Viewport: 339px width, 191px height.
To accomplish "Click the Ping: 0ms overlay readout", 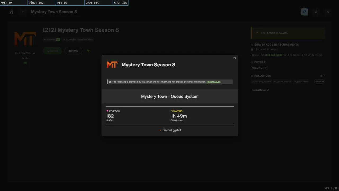I will click(42, 3).
